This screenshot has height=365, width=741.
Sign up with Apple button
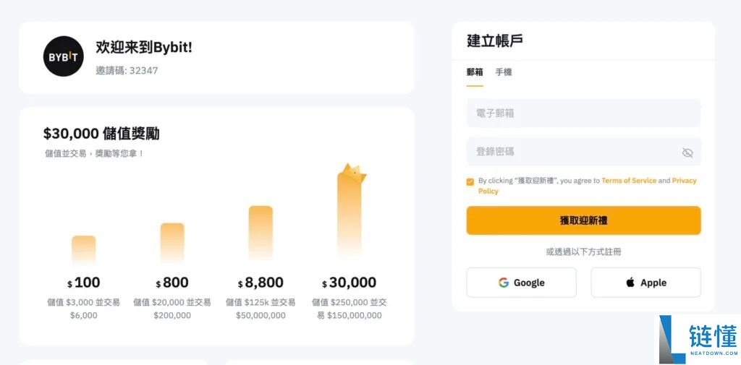[645, 283]
